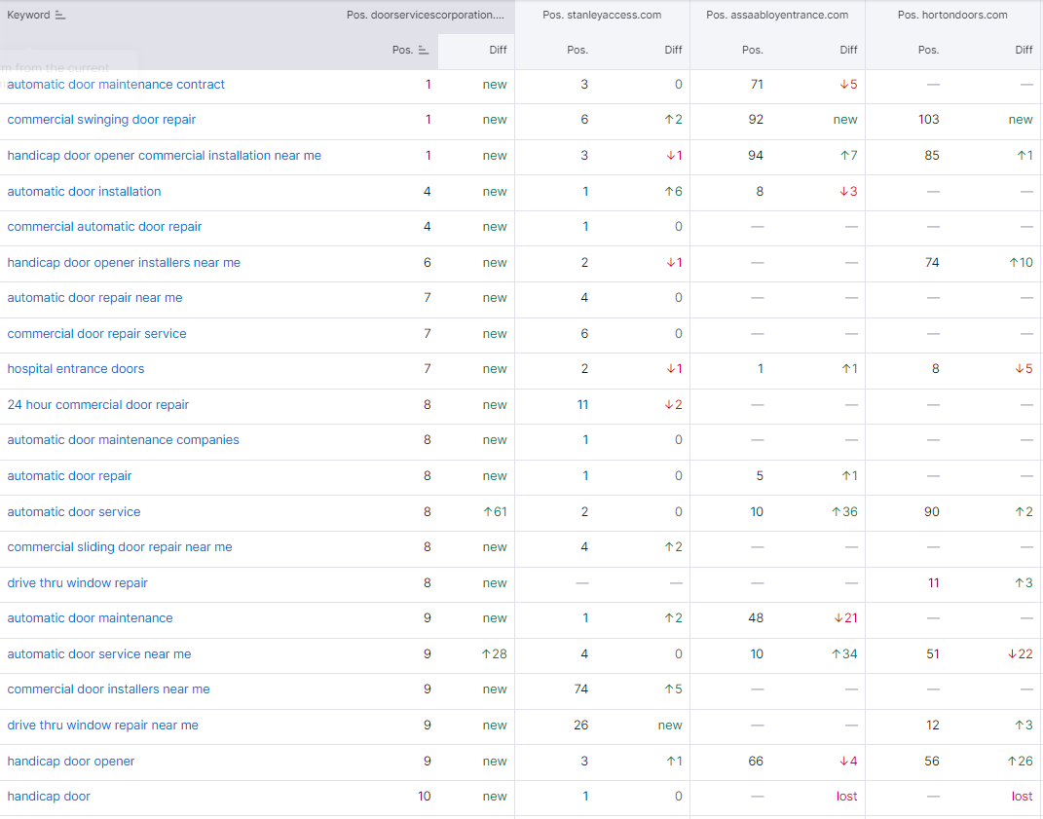The width and height of the screenshot is (1043, 819).
Task: Sort by doorservicescorporation Pos. sort icon
Action: (x=423, y=50)
